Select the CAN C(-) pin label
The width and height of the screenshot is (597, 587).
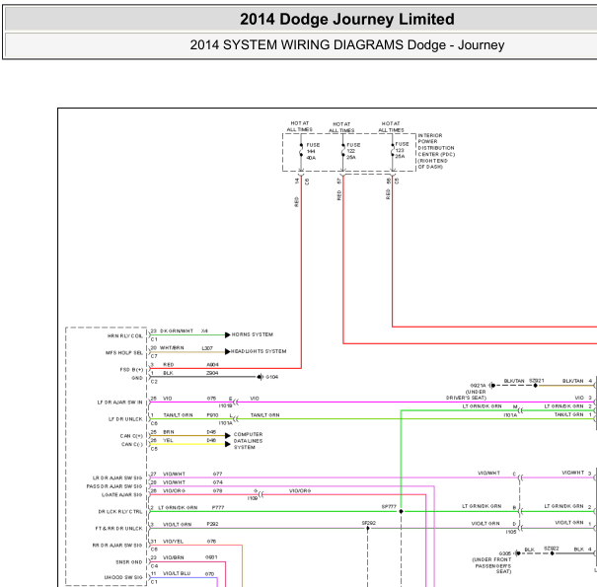(x=132, y=444)
